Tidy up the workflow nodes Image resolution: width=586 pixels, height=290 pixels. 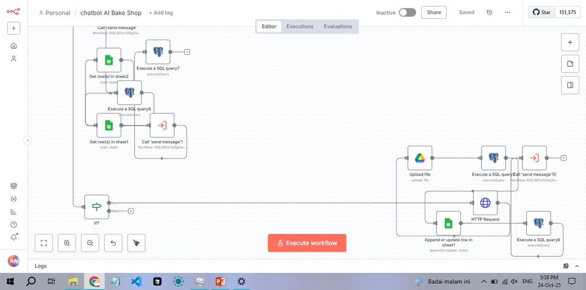pos(137,242)
